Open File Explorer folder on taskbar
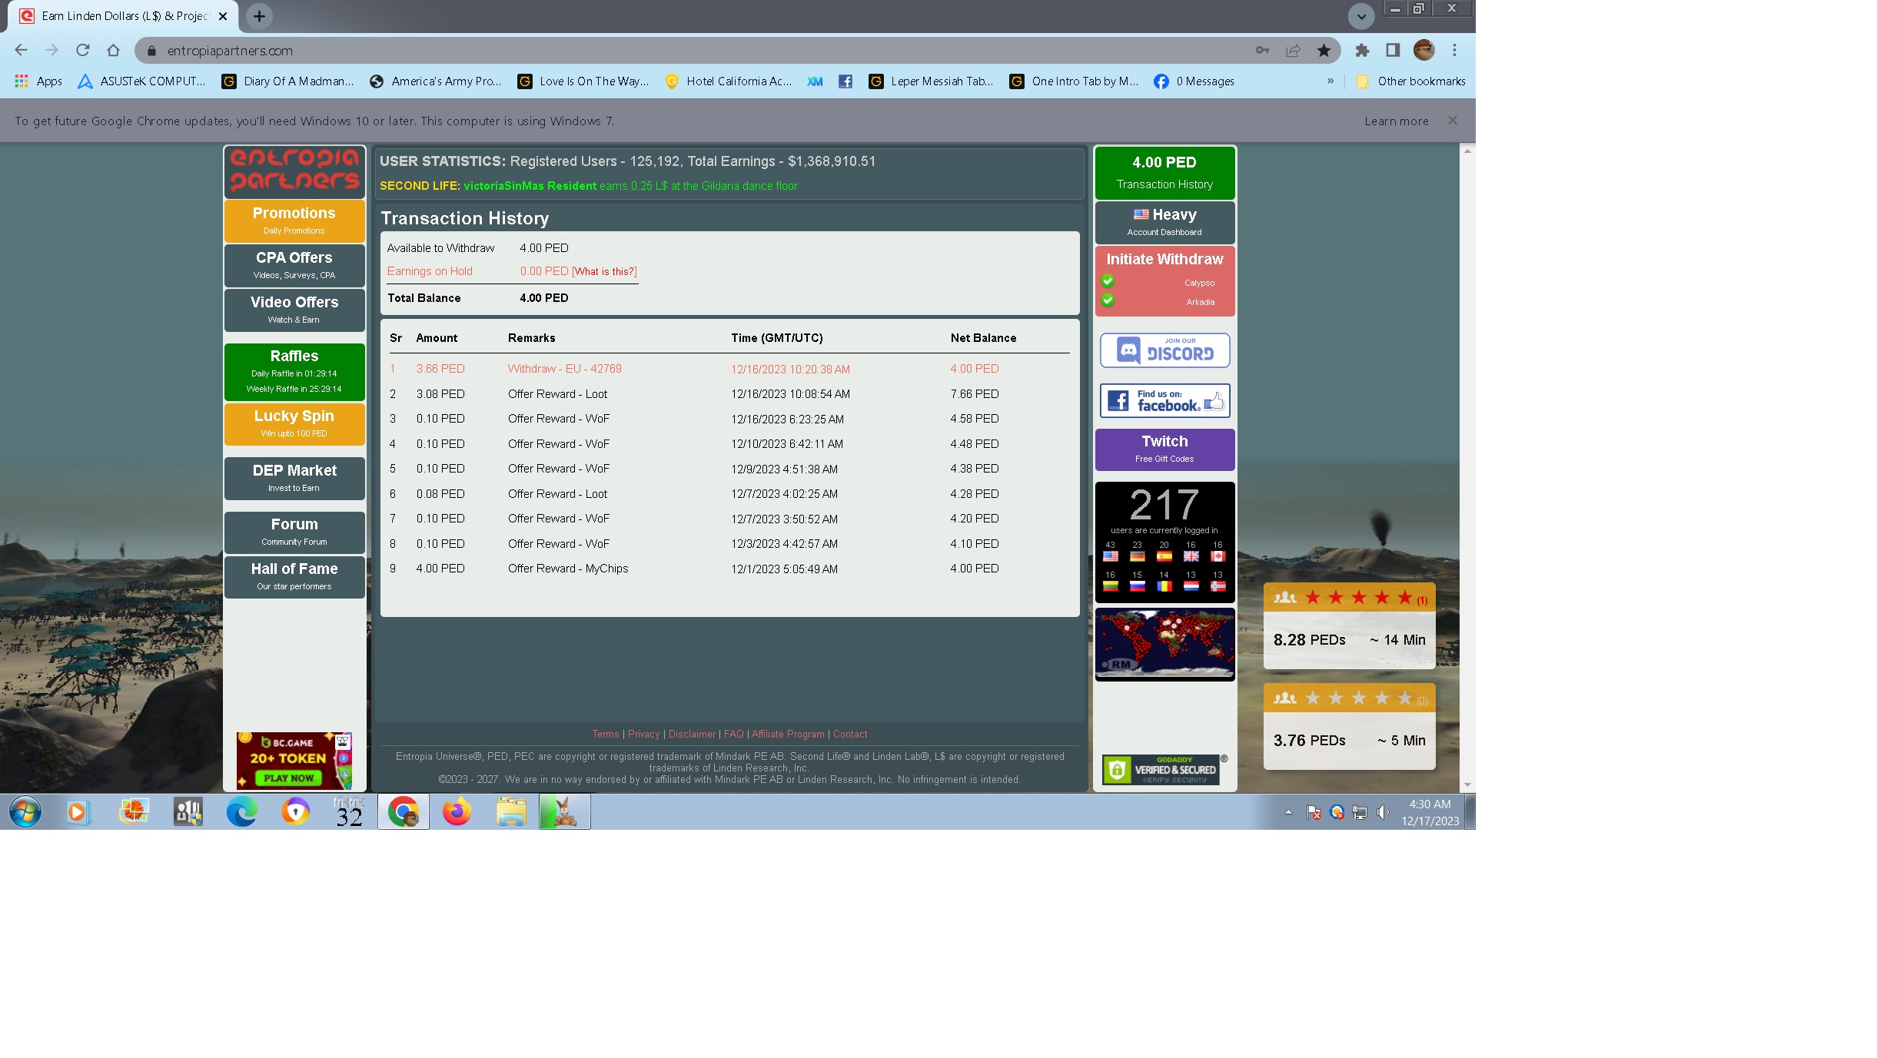This screenshot has width=1877, height=1058. click(x=510, y=811)
